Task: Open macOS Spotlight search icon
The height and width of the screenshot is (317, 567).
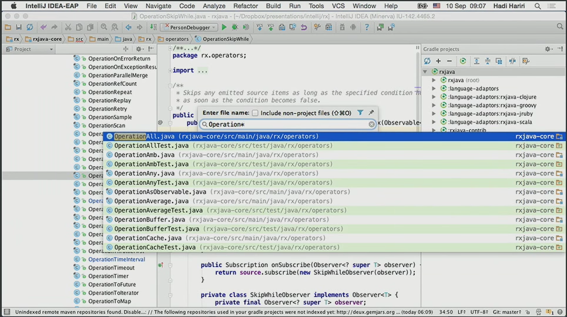Action: tap(538, 6)
